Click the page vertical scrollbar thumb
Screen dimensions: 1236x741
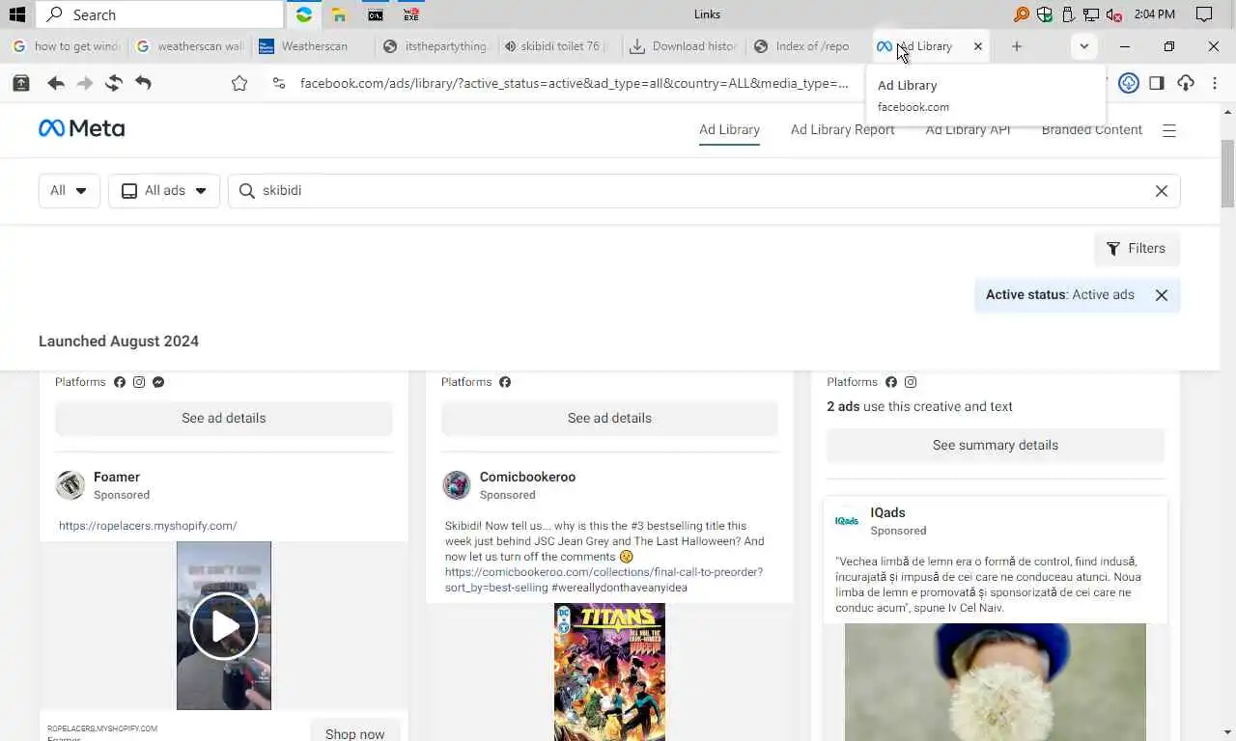coord(1227,174)
